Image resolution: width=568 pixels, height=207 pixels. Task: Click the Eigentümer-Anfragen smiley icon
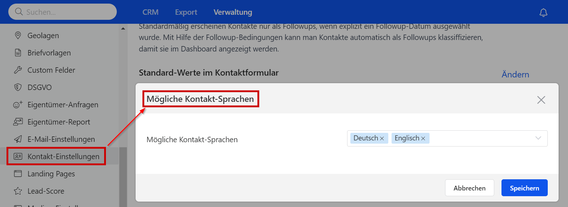18,104
